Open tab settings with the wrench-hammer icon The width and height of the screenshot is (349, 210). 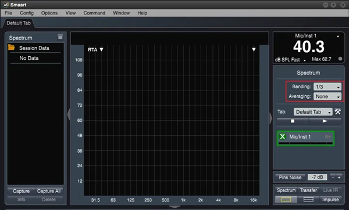point(337,111)
